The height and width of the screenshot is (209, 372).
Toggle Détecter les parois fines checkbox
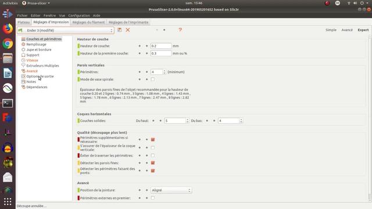point(153,163)
